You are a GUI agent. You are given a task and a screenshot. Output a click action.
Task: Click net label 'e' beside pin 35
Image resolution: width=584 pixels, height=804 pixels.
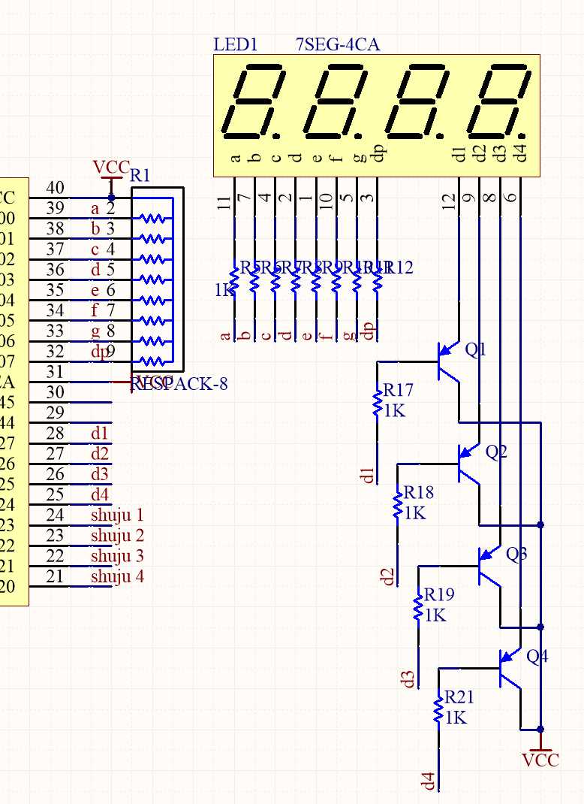(95, 291)
